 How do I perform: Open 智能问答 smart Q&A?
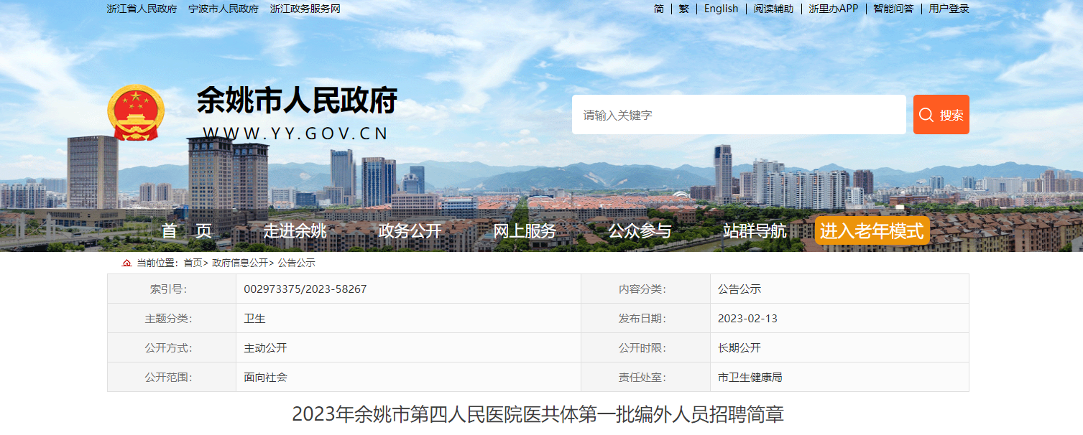(x=893, y=9)
